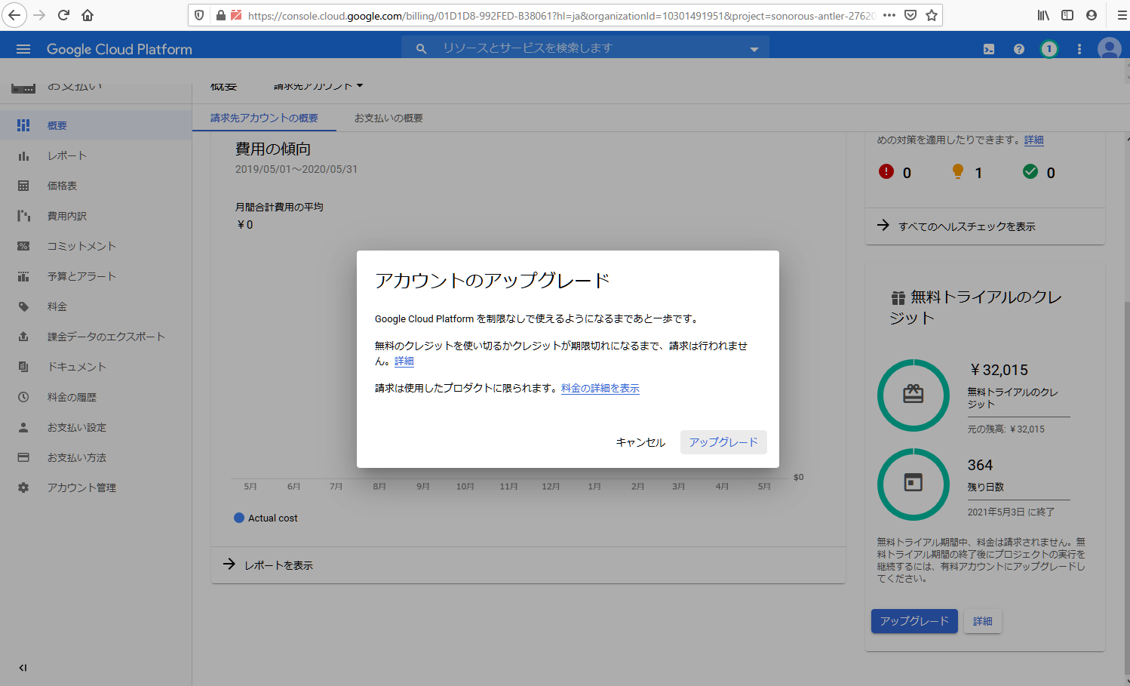Bookmark this page with star icon
Image resolution: width=1130 pixels, height=686 pixels.
pos(932,15)
